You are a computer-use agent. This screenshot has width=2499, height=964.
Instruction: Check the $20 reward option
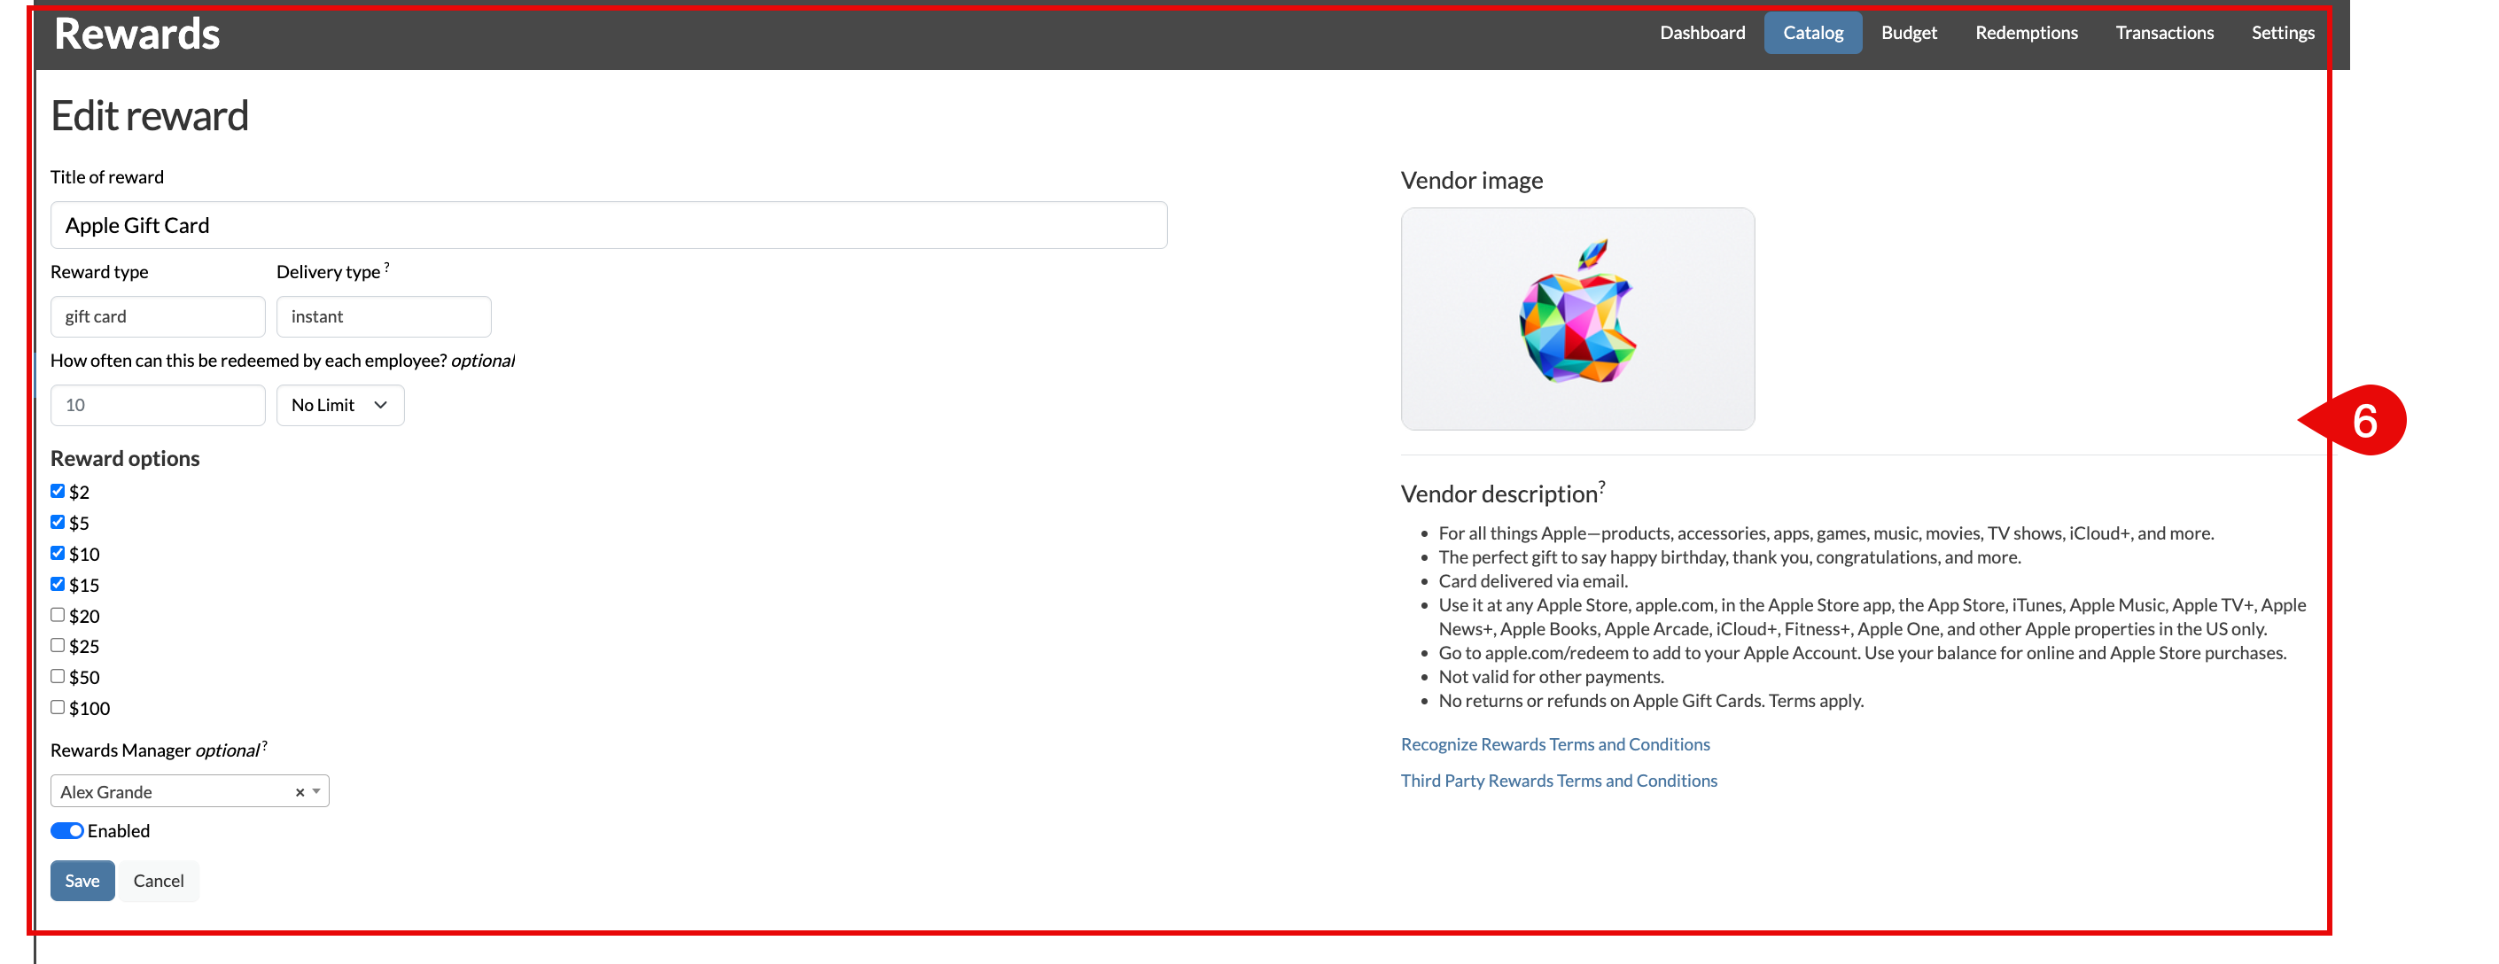click(58, 615)
